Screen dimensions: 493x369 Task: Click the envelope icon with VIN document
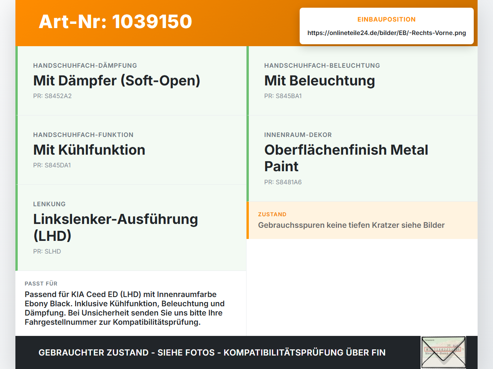[443, 352]
